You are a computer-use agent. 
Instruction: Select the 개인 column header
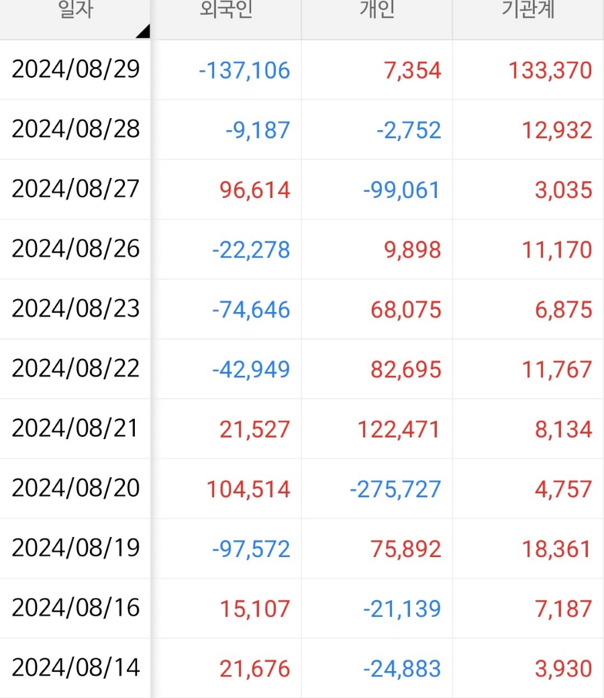377,10
